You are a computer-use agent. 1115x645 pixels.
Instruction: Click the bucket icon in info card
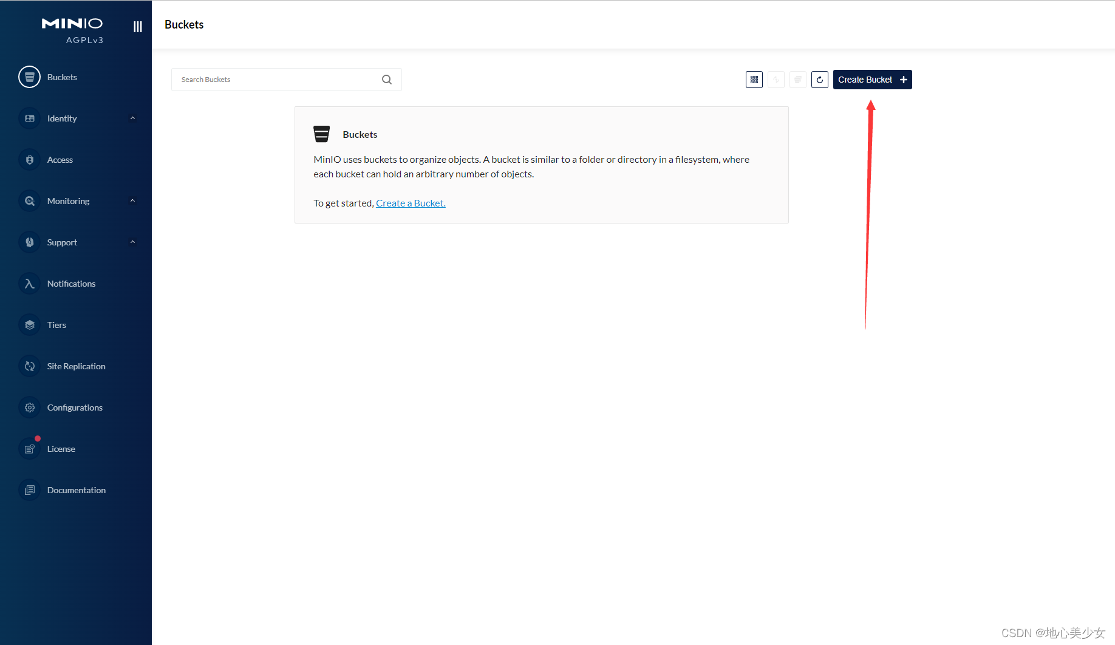point(321,134)
